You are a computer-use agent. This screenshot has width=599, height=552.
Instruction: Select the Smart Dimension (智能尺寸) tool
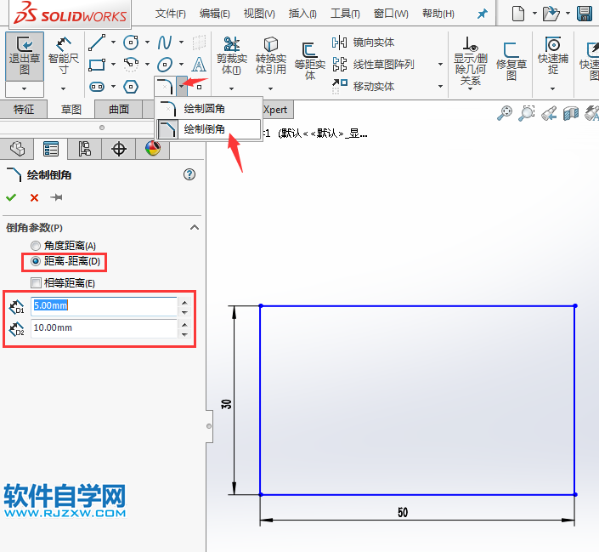click(x=64, y=57)
